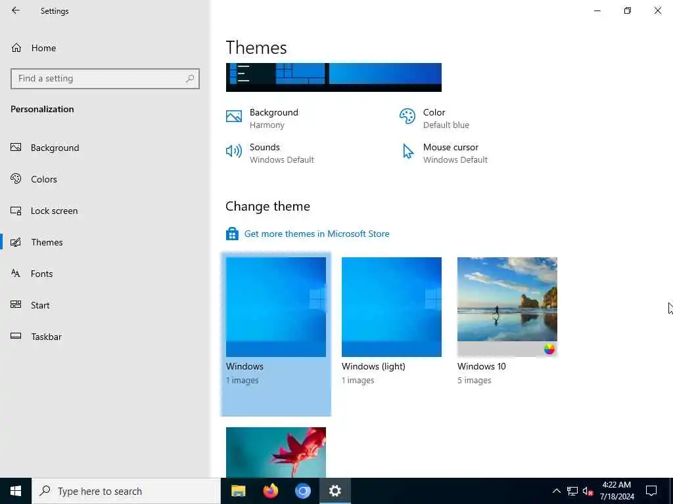This screenshot has height=504, width=673.
Task: Click the current theme preview image
Action: 333,77
